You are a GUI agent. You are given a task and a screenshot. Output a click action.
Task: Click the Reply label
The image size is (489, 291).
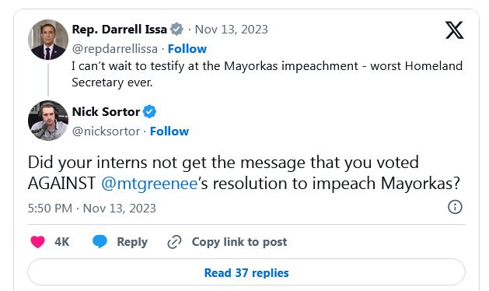[132, 242]
